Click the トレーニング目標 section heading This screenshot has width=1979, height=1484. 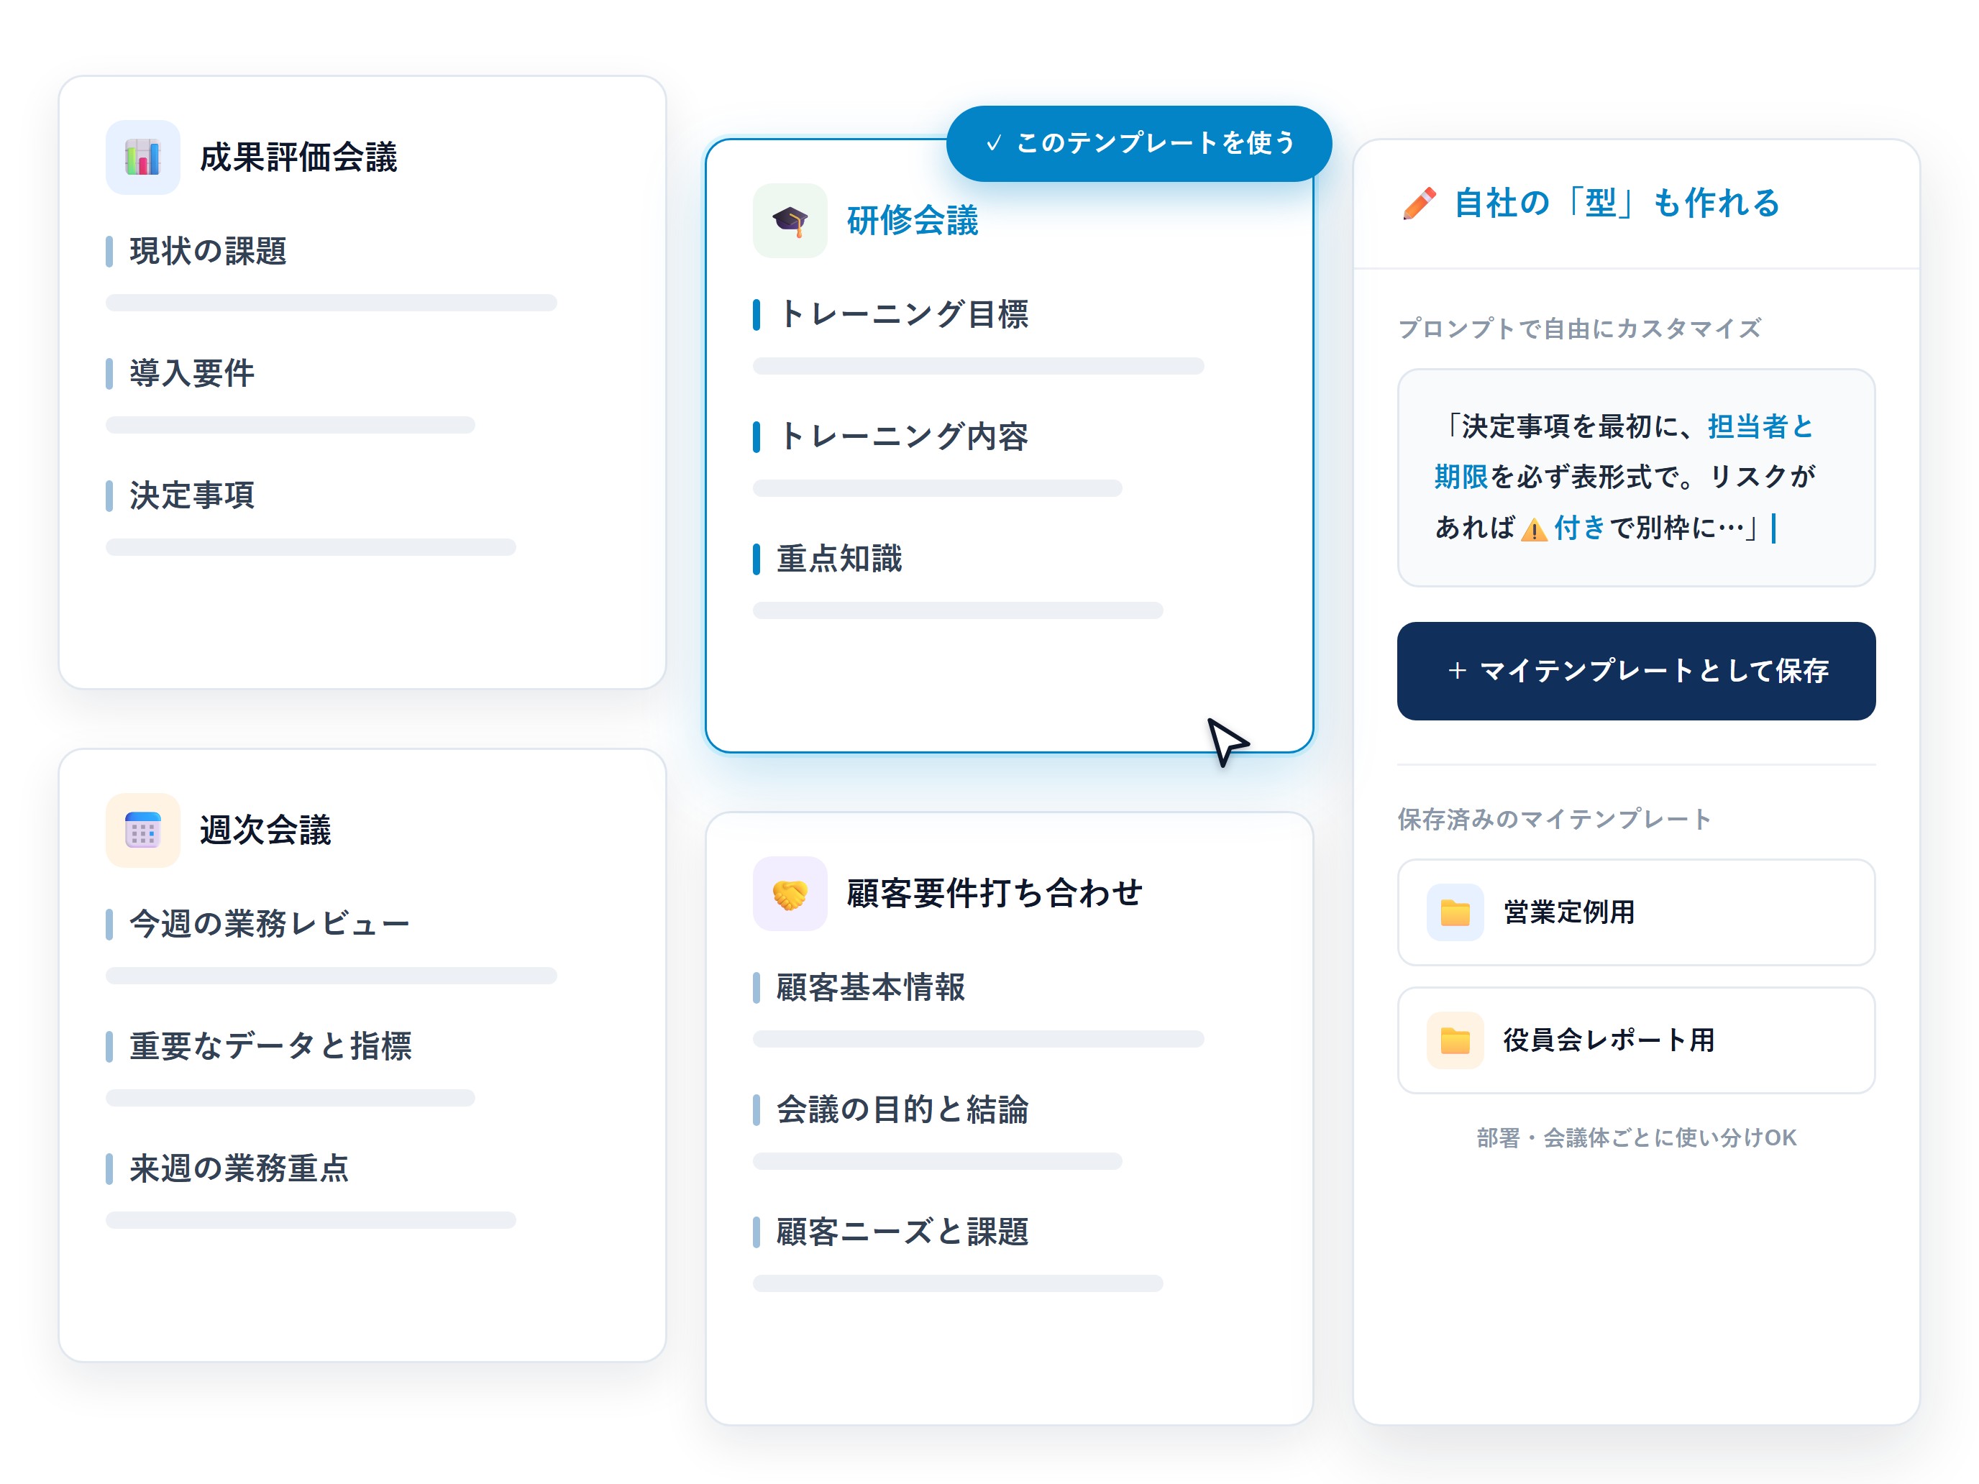pos(902,314)
